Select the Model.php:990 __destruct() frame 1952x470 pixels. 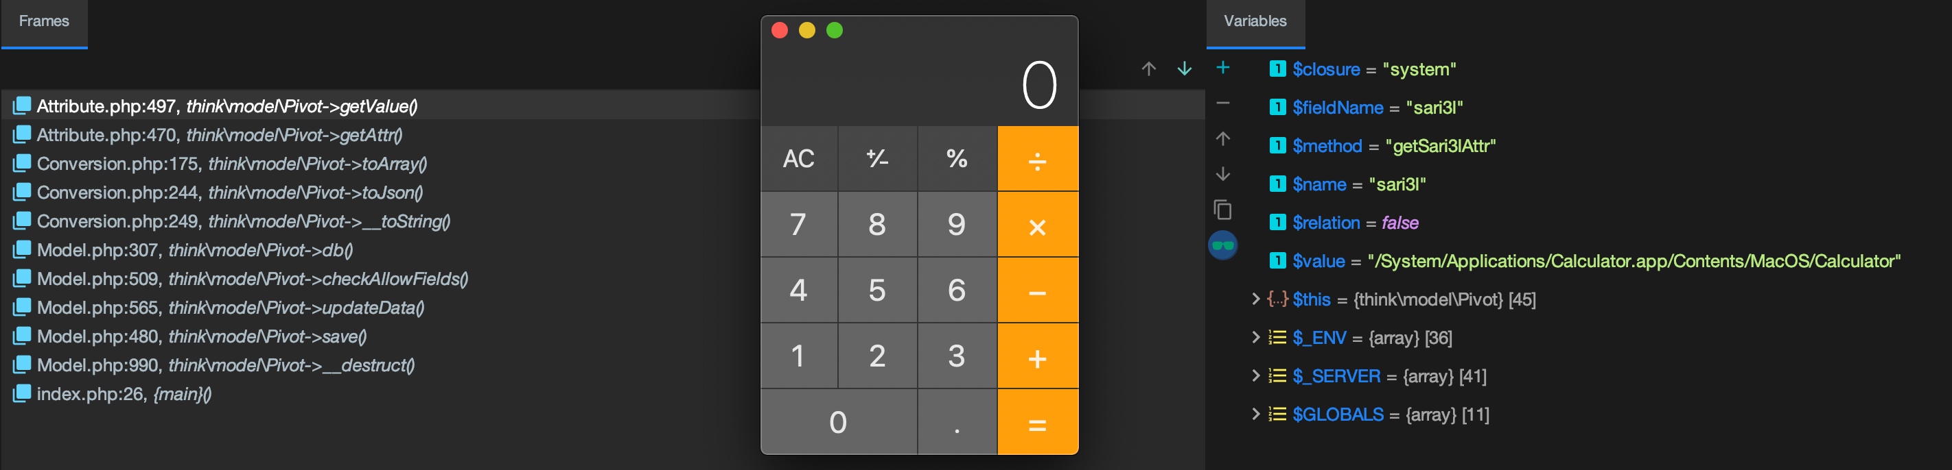pyautogui.click(x=225, y=364)
